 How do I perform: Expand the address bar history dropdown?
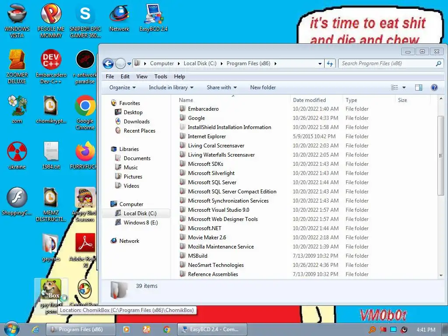tap(320, 63)
